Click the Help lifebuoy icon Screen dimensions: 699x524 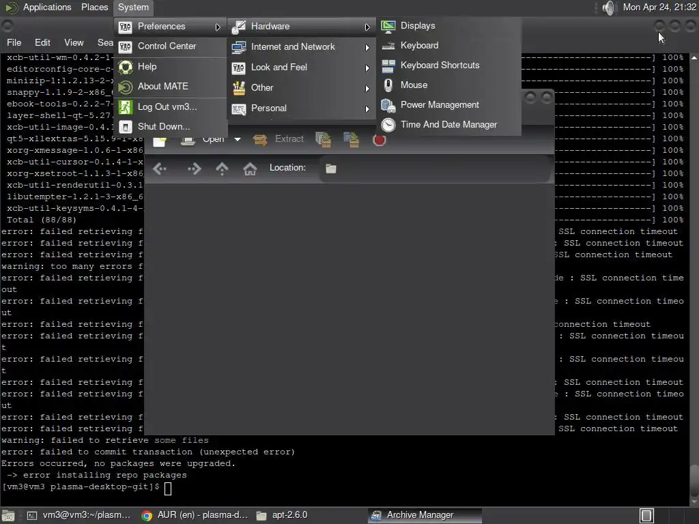(x=126, y=68)
